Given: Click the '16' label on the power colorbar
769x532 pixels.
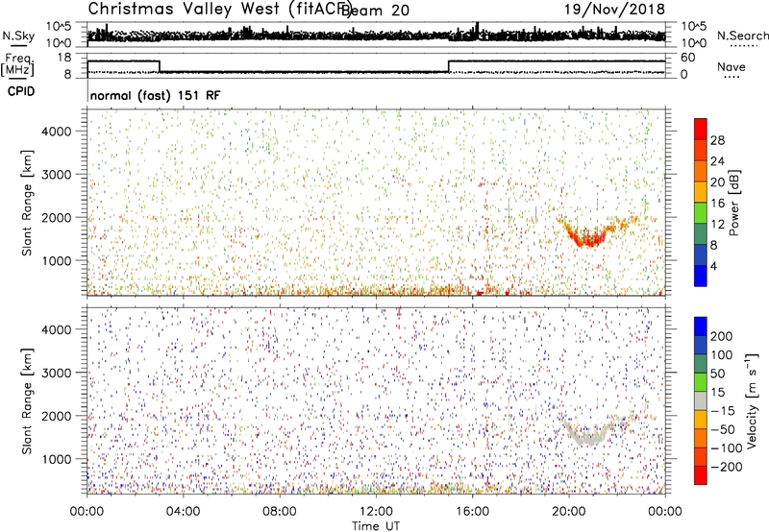Looking at the screenshot, I should click(x=717, y=204).
